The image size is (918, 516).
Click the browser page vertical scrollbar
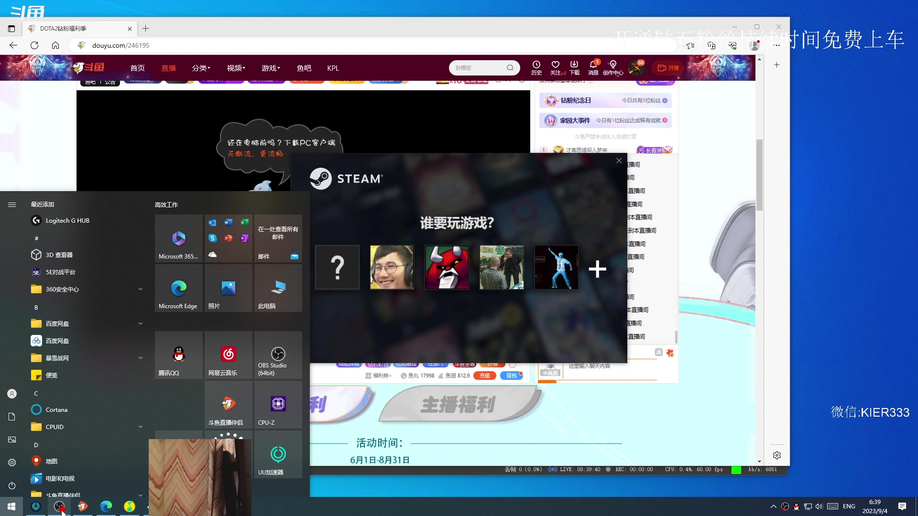point(759,175)
